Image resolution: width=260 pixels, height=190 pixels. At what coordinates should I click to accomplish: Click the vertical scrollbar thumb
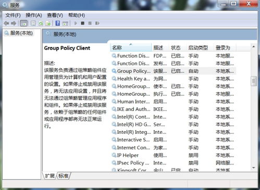[254, 81]
